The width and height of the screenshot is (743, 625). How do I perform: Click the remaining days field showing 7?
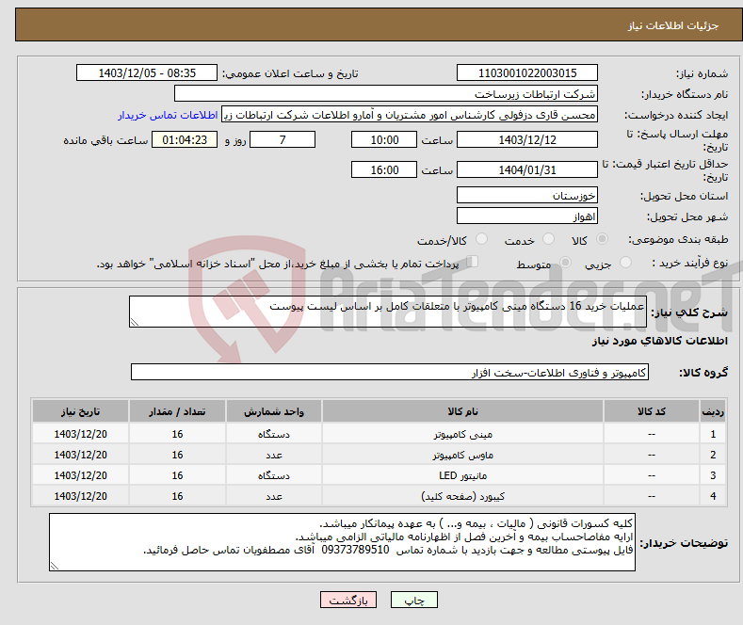283,139
